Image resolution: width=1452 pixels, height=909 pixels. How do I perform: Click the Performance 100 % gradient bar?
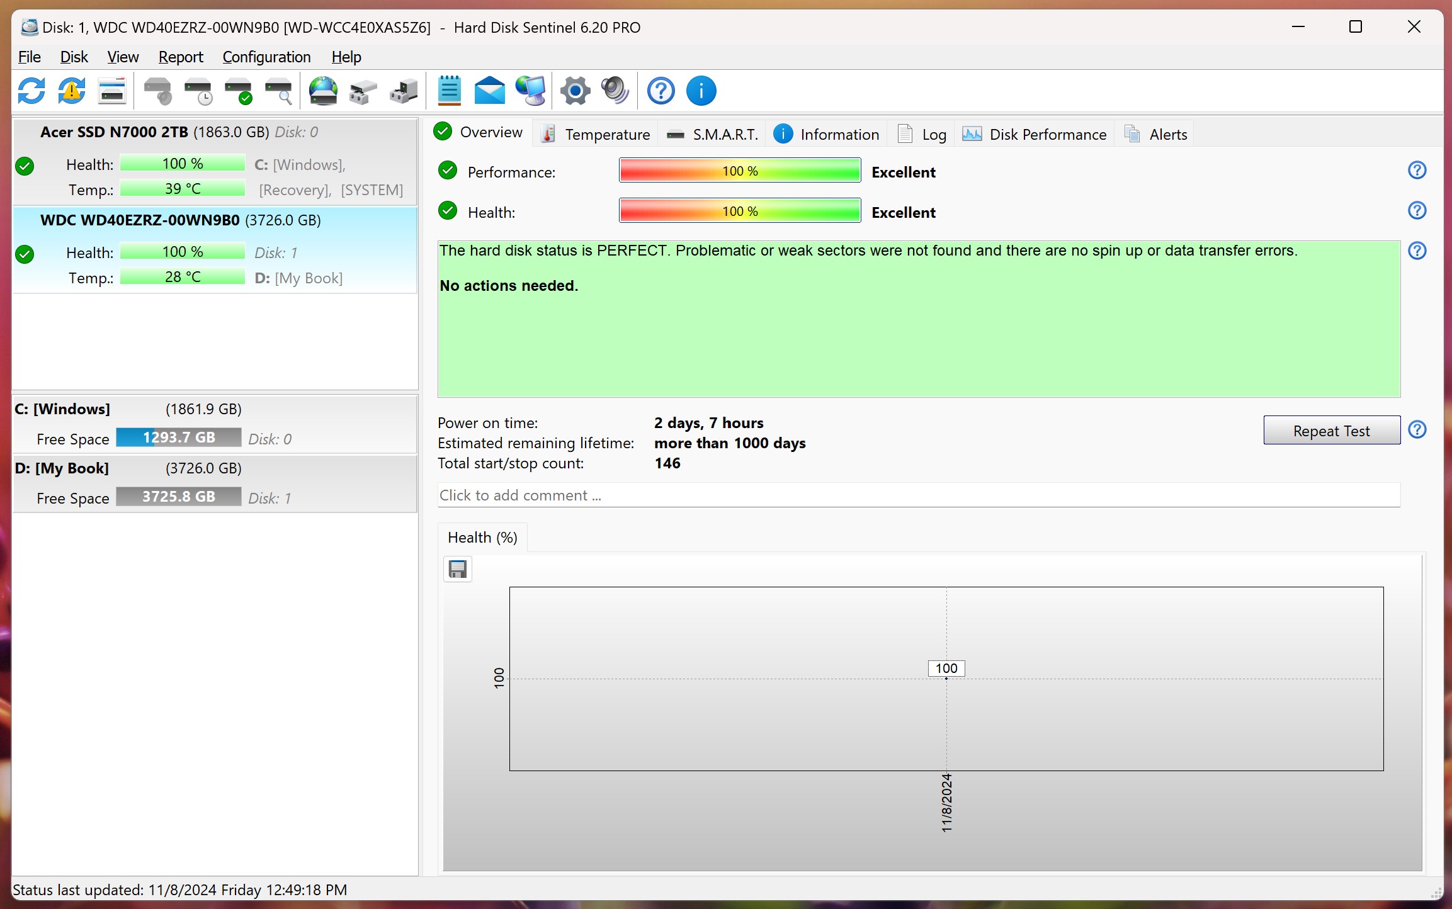click(740, 171)
